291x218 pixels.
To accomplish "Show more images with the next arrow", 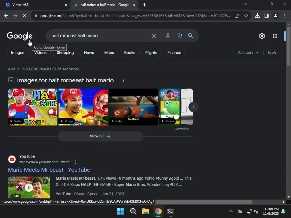I will pos(193,107).
